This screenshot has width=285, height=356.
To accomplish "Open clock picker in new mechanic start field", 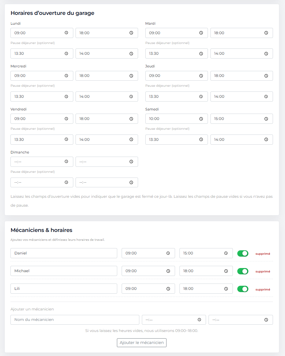I will click(x=200, y=320).
